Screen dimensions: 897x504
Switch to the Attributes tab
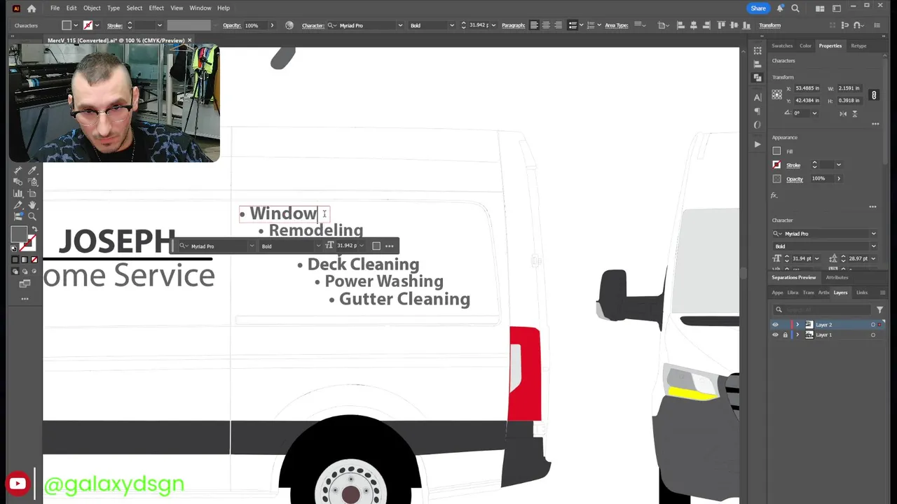click(837, 278)
